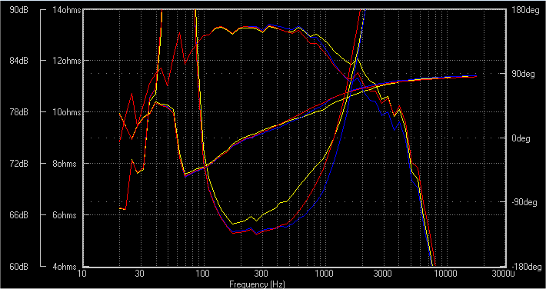Screen dimensions: 546x289
Task: Click the 4ohms impedance label
Action: (65, 267)
